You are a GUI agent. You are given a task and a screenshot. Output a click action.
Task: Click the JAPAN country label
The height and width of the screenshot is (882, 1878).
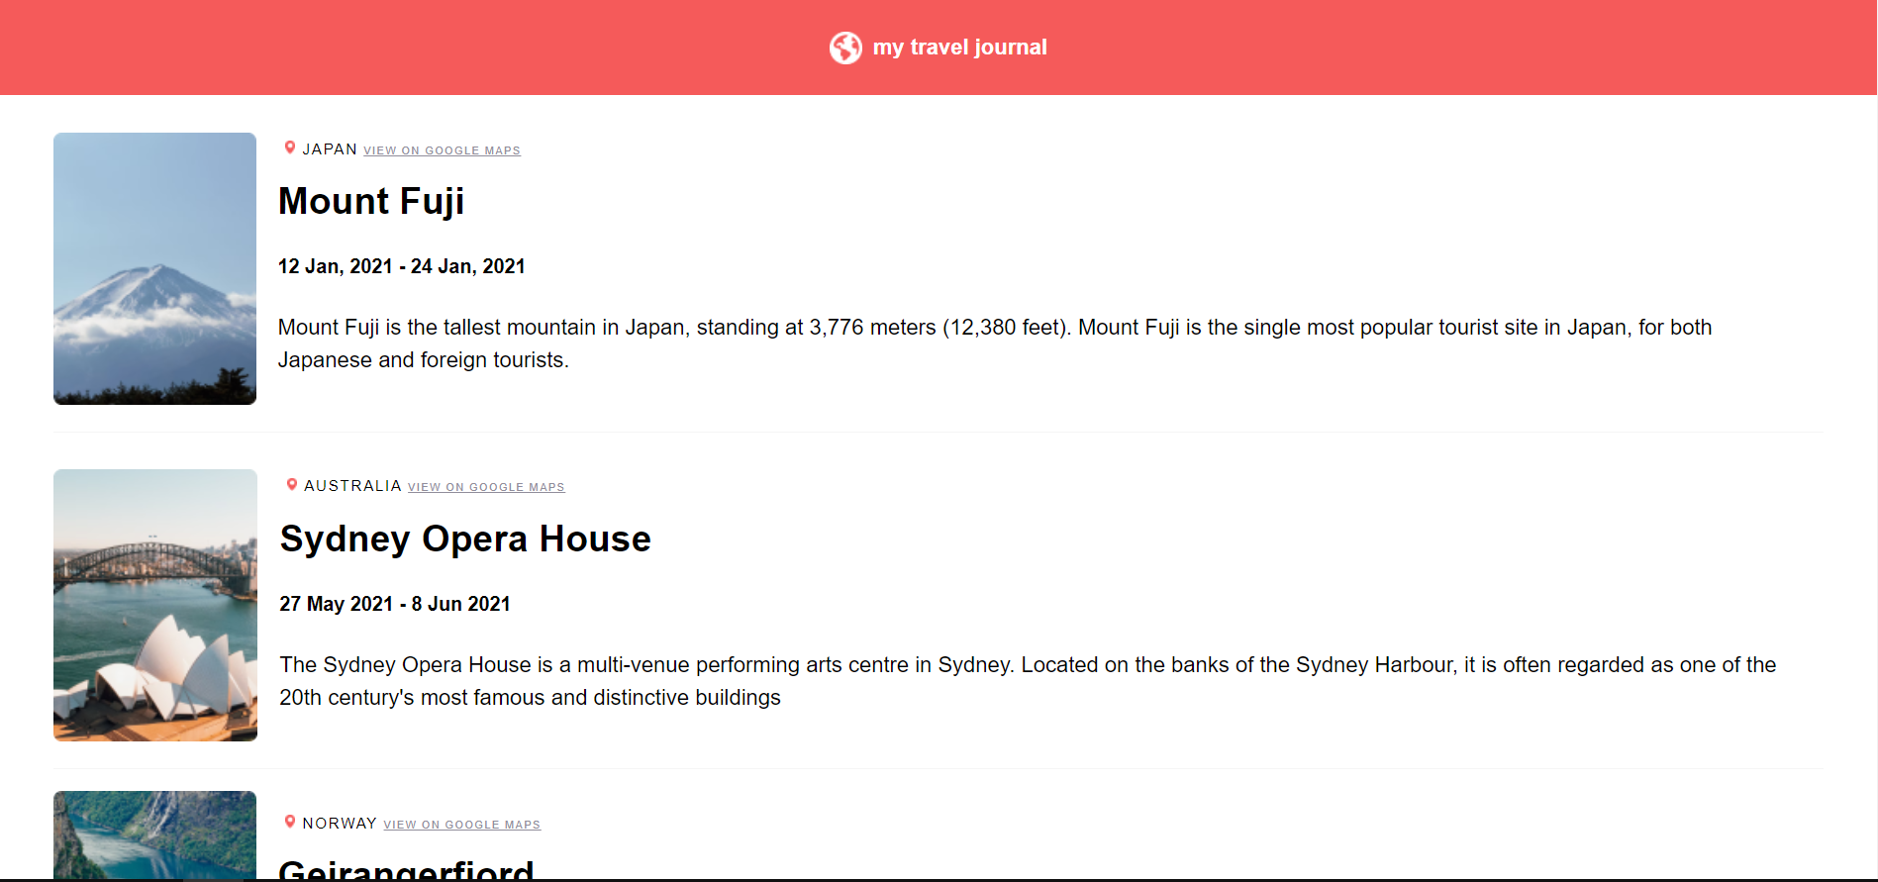tap(331, 148)
